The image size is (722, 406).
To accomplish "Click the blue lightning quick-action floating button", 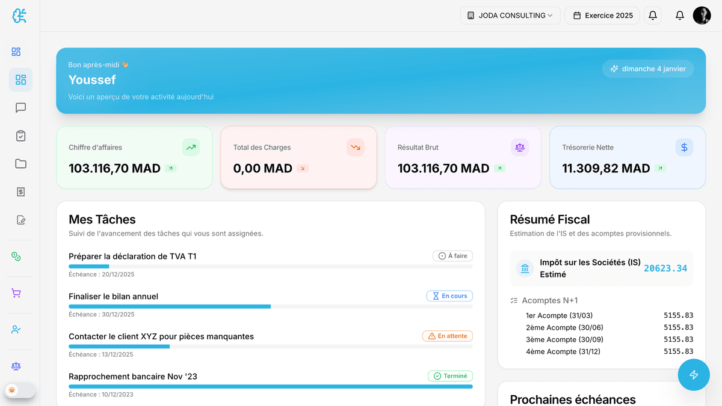I will [694, 375].
